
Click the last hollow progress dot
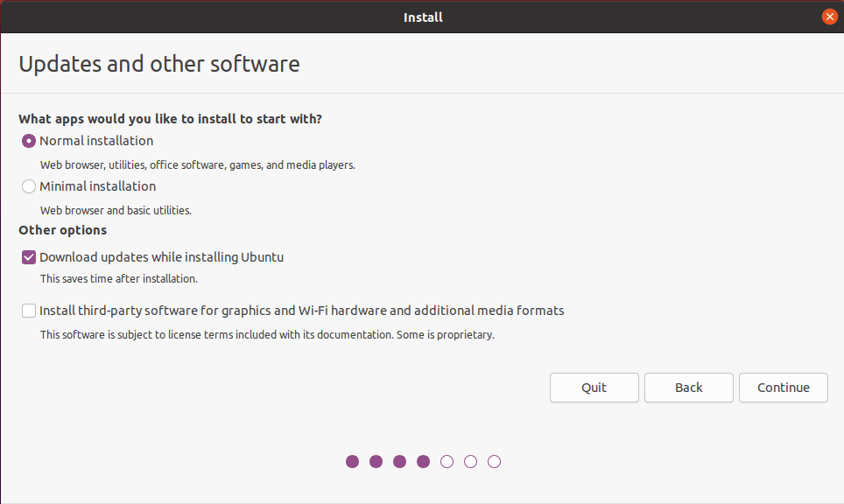click(x=494, y=461)
